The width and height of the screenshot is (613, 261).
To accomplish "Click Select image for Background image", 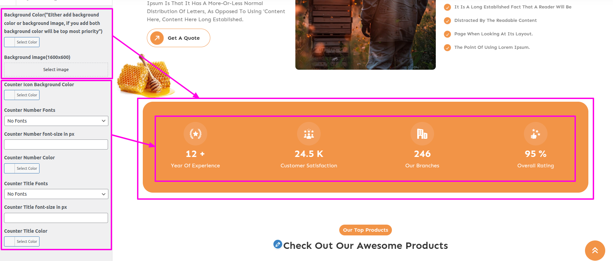I will (x=56, y=69).
